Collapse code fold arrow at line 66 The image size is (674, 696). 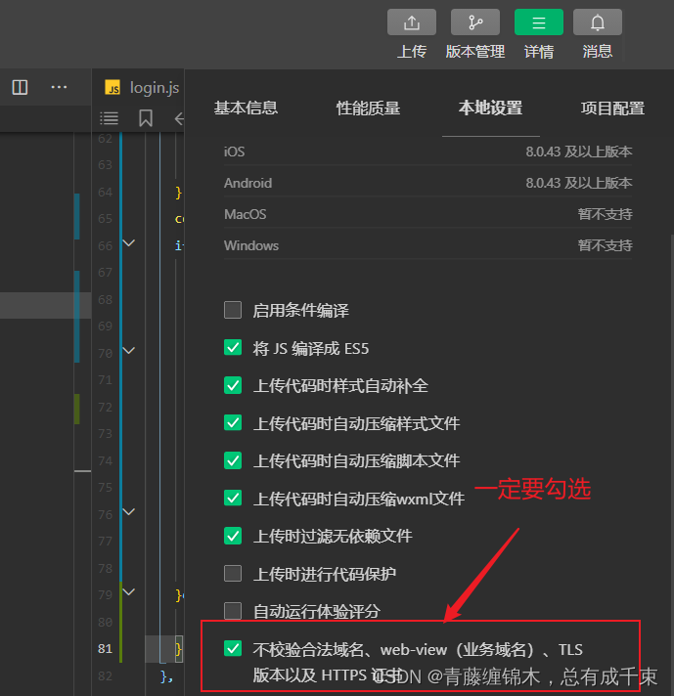(x=129, y=243)
